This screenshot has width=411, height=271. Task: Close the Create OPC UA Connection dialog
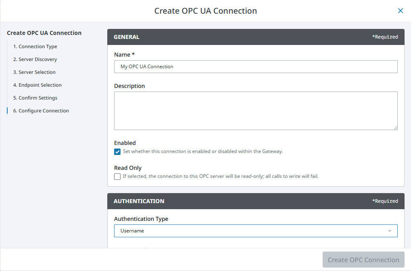(x=400, y=10)
